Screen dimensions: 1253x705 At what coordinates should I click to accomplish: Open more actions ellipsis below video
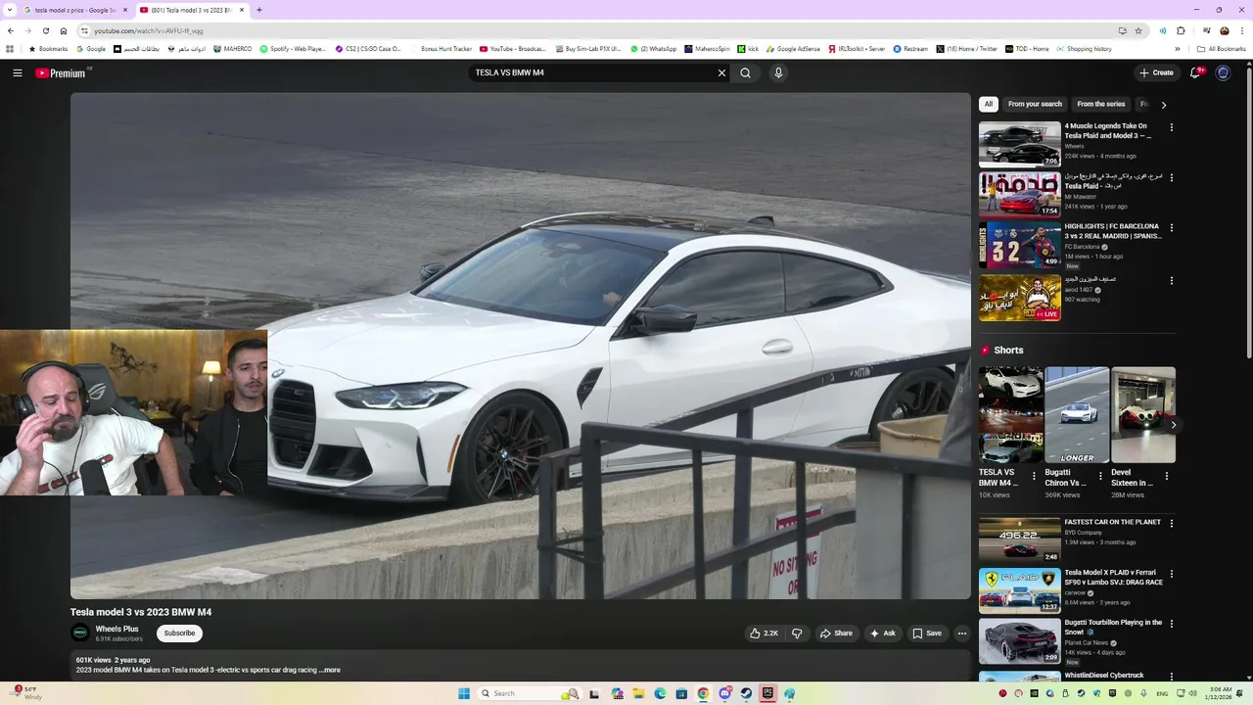click(962, 634)
